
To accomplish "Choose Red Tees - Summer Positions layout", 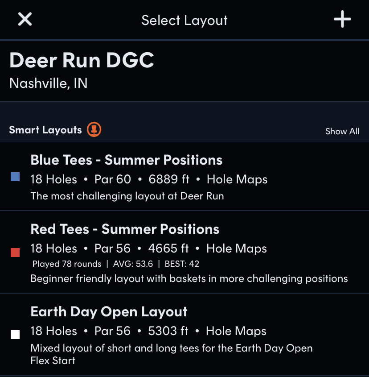I will (125, 229).
